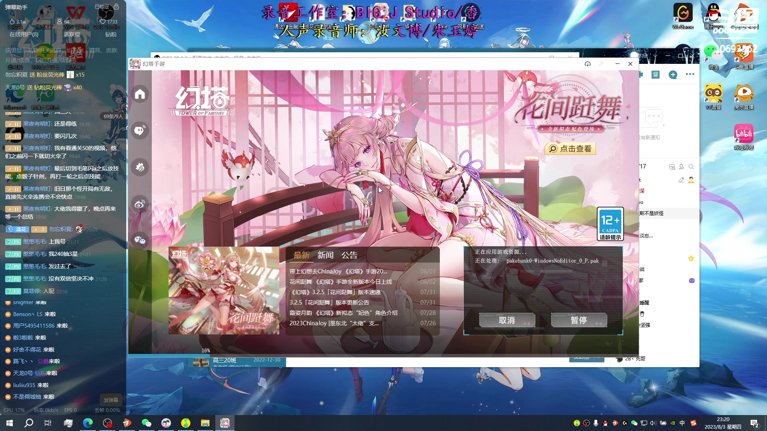The image size is (767, 431).
Task: Click the search magnifier in QQ panel
Action: pyautogui.click(x=691, y=167)
